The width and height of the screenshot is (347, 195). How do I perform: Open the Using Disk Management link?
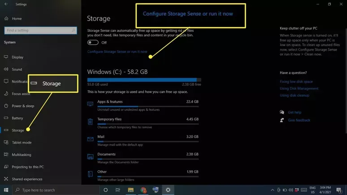point(299,88)
